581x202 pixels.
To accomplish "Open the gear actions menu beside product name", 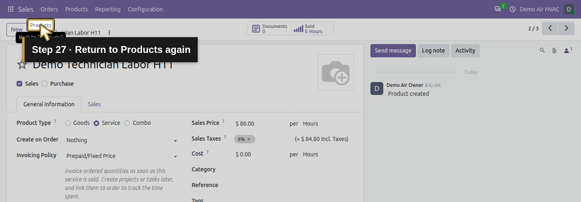I will [109, 33].
